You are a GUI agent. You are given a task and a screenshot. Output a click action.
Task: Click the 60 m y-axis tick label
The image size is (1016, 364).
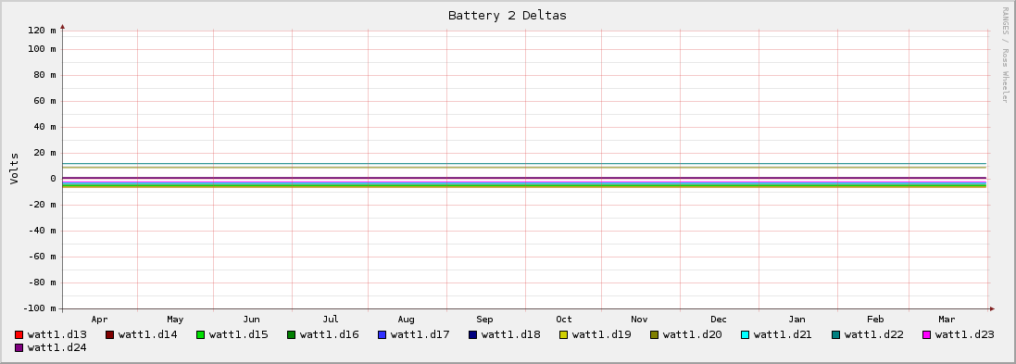click(x=44, y=101)
